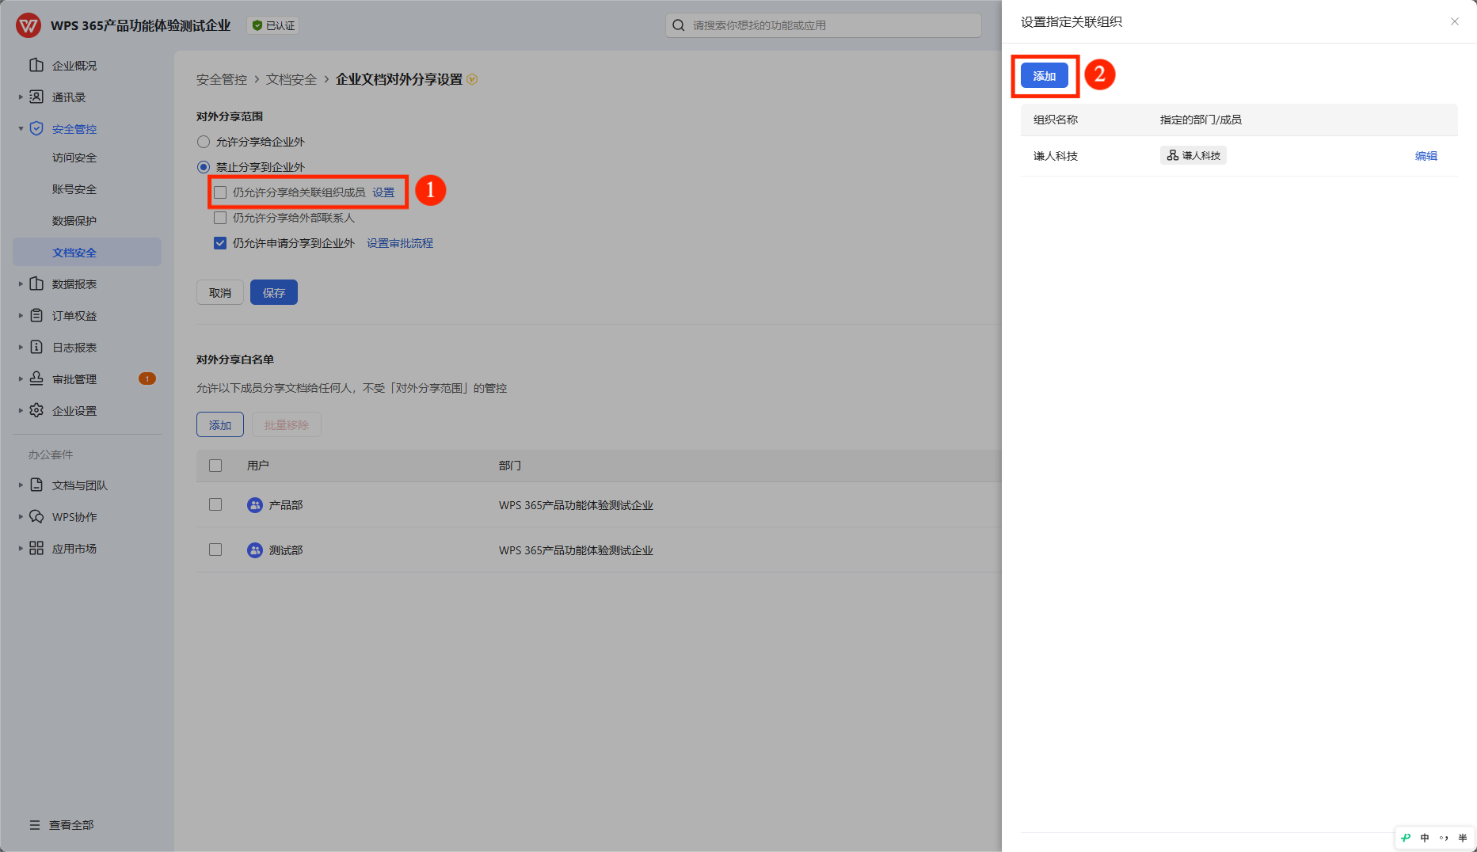Click the 测试部 group avatar icon

[255, 550]
